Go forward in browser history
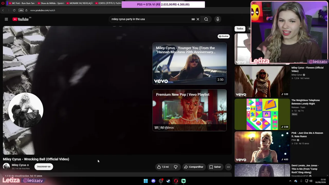Viewport: 329px width, 185px height. point(8,10)
